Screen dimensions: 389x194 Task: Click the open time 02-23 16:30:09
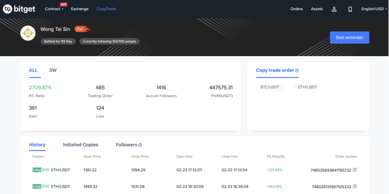coord(190,186)
